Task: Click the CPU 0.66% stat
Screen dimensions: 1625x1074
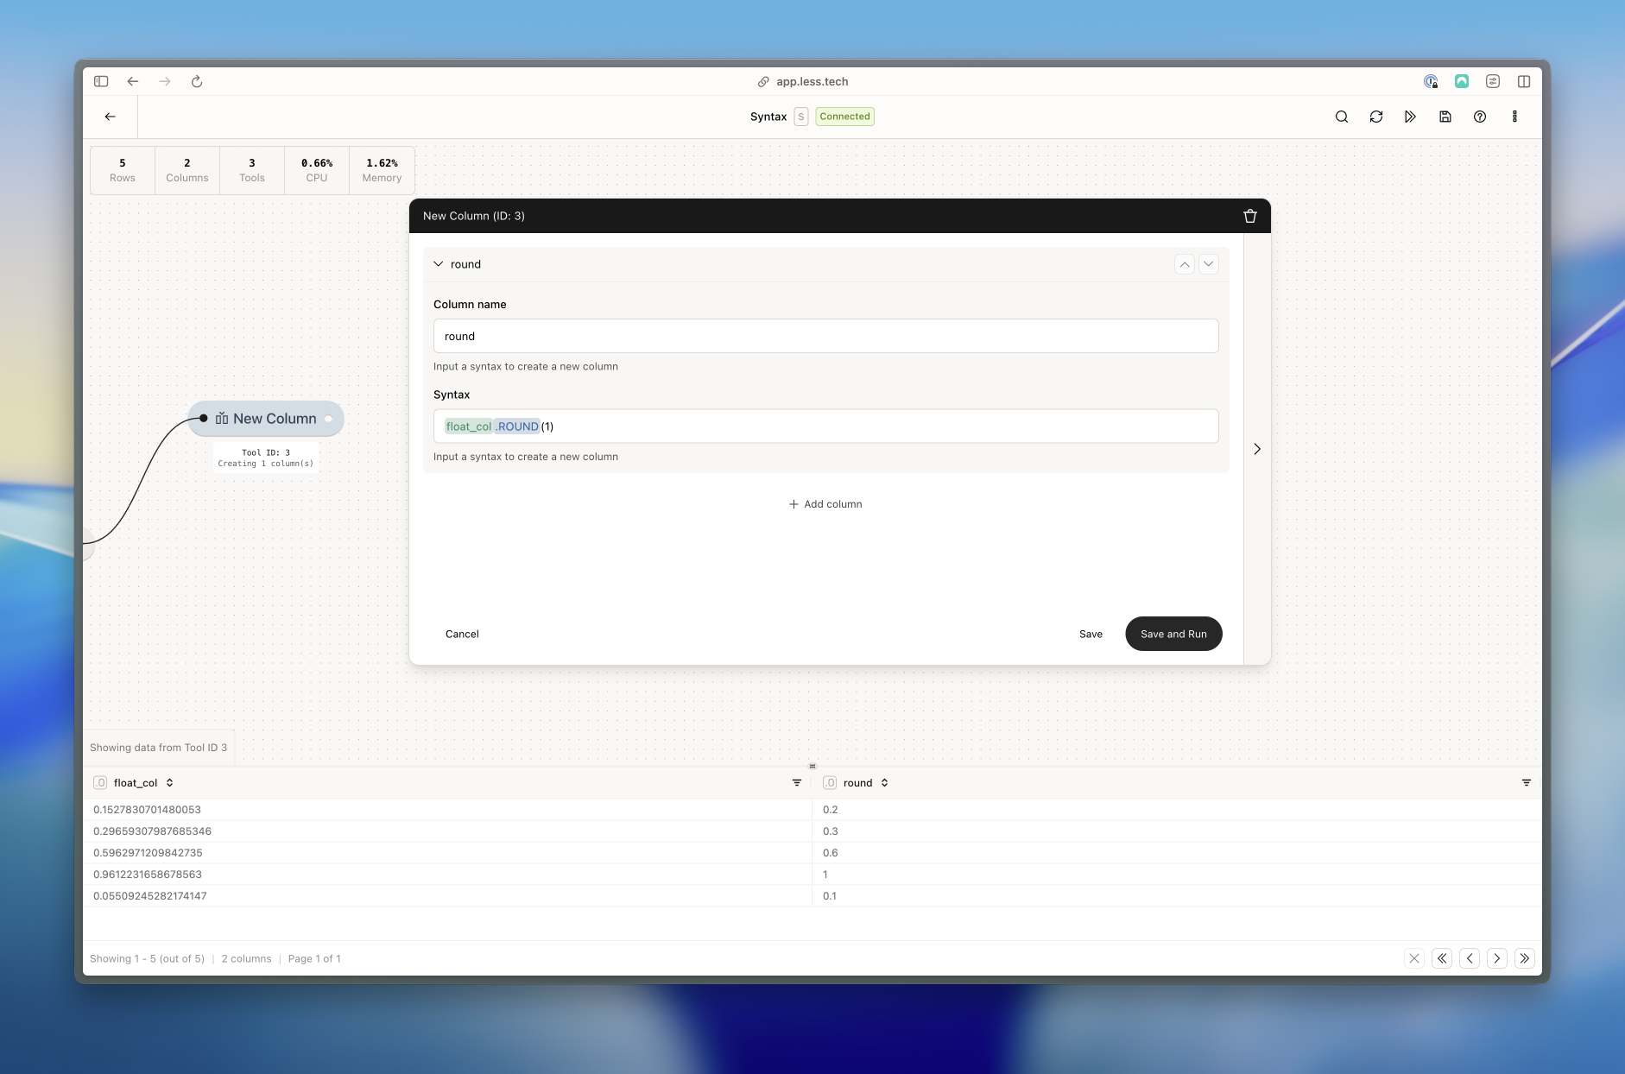Action: point(317,170)
